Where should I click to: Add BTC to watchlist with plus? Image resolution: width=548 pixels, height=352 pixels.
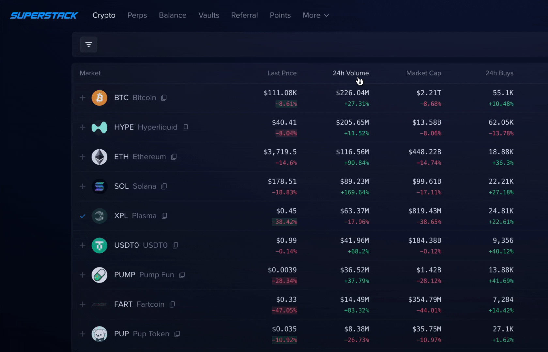click(x=83, y=98)
